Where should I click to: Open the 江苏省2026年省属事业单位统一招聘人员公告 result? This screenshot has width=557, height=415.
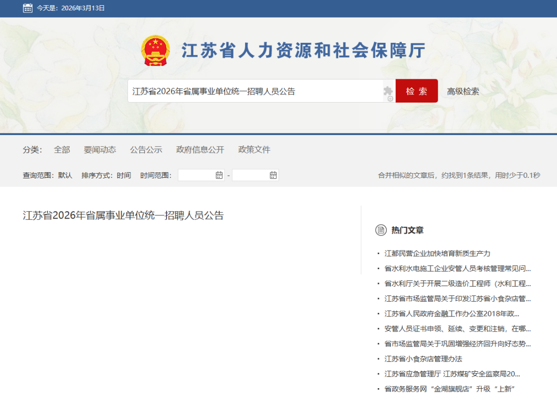(123, 215)
